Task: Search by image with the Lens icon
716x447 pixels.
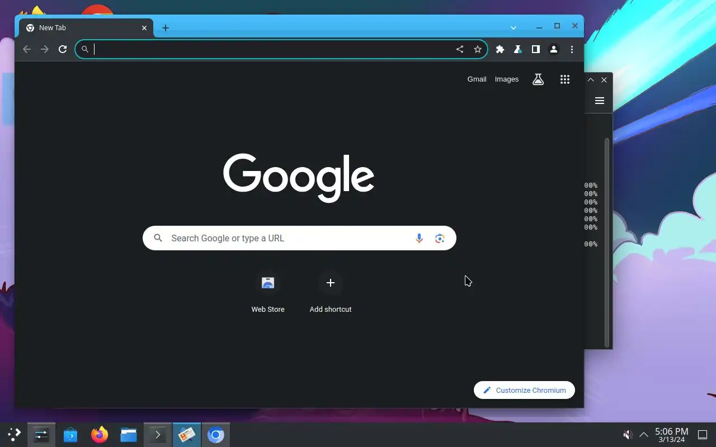Action: pyautogui.click(x=440, y=239)
